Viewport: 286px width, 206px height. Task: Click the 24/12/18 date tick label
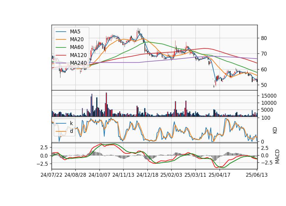[x=147, y=175]
